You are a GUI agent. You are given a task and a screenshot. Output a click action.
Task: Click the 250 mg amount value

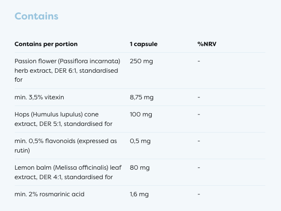(141, 61)
